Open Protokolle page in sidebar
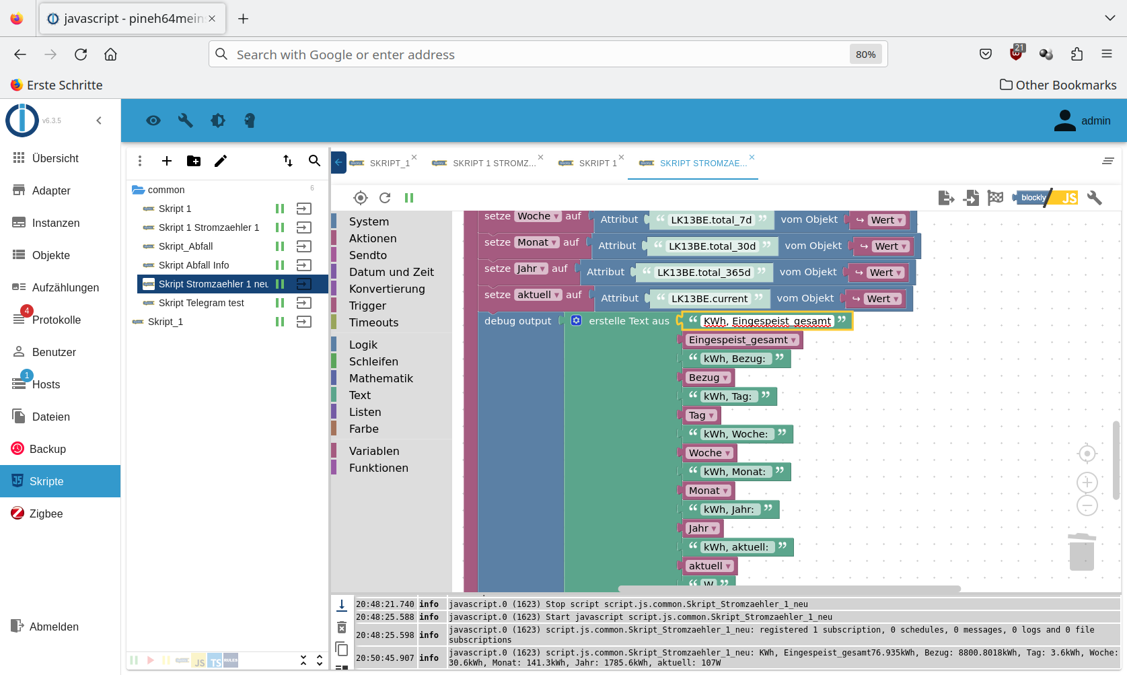This screenshot has height=675, width=1127. pyautogui.click(x=60, y=320)
